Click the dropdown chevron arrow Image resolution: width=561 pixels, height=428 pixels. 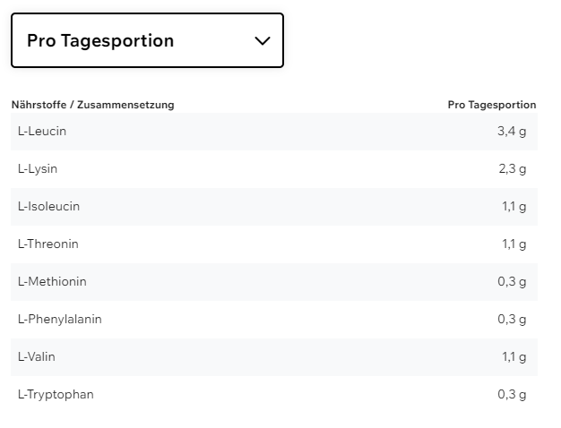click(263, 40)
